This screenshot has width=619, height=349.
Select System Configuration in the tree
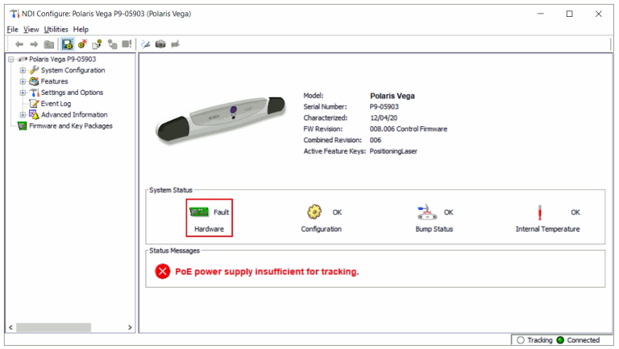73,70
